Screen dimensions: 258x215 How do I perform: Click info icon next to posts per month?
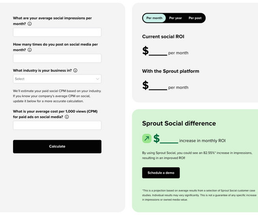(x=30, y=50)
